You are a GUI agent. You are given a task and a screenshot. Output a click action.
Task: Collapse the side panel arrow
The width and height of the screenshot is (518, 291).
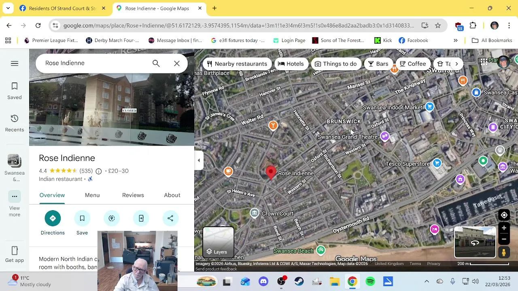pos(199,160)
